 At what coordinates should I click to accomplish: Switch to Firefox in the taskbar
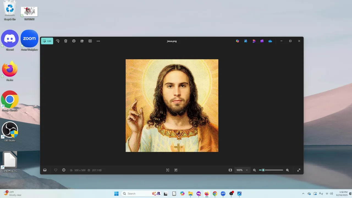point(207,194)
